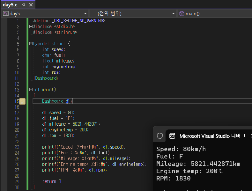Click 'Fuel: F' in the console output
The width and height of the screenshot is (252, 191).
(x=170, y=157)
